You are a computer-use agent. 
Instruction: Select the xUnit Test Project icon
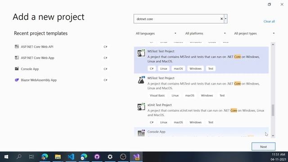(141, 107)
